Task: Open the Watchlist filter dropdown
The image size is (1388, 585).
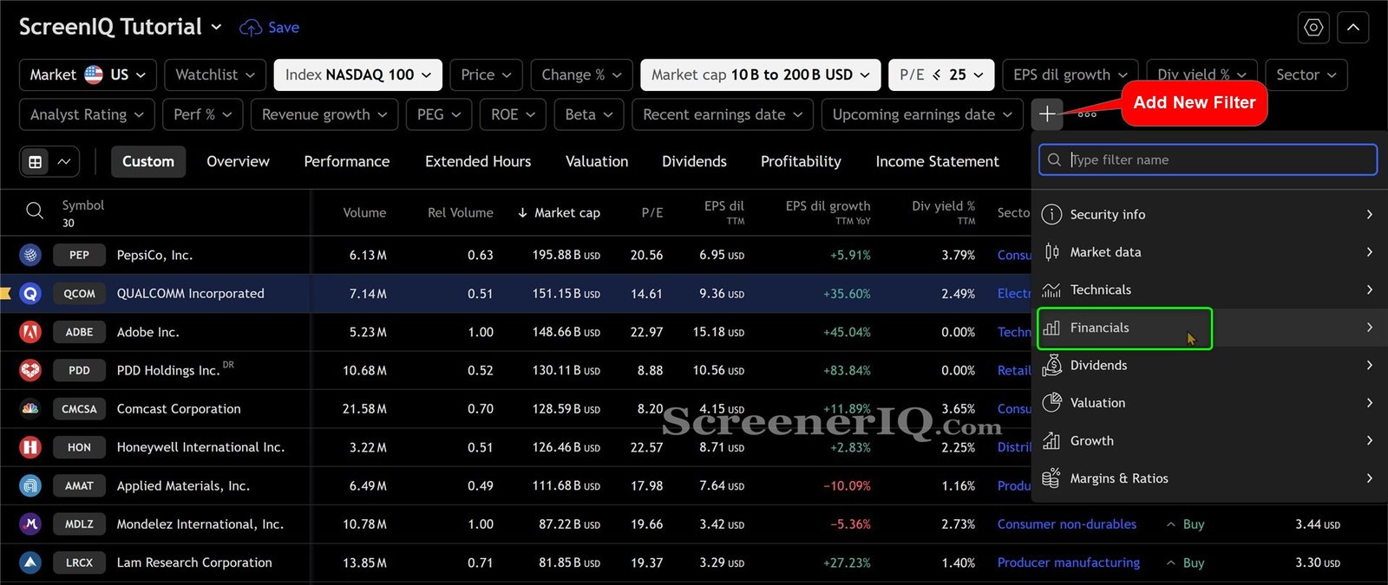Action: coord(215,75)
